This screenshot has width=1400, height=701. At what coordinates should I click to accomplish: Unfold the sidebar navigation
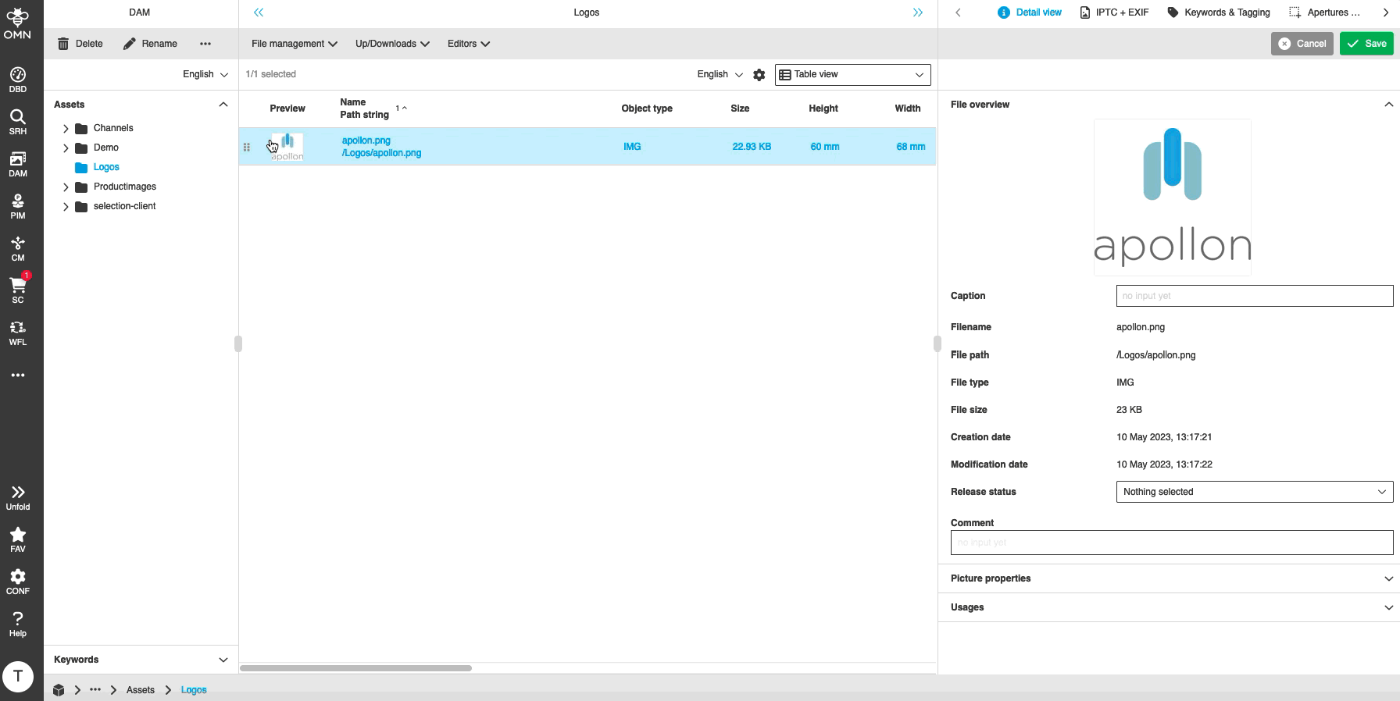tap(18, 497)
